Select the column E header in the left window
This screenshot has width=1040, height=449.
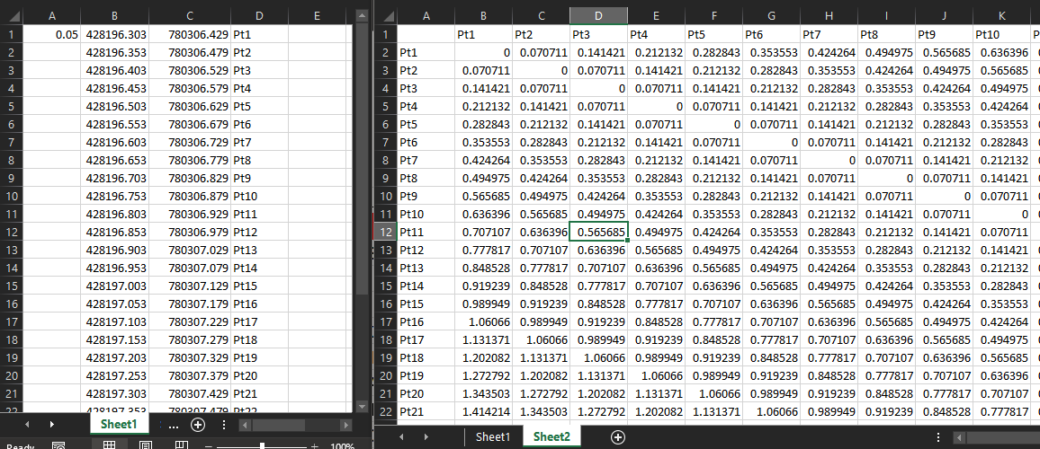point(317,16)
